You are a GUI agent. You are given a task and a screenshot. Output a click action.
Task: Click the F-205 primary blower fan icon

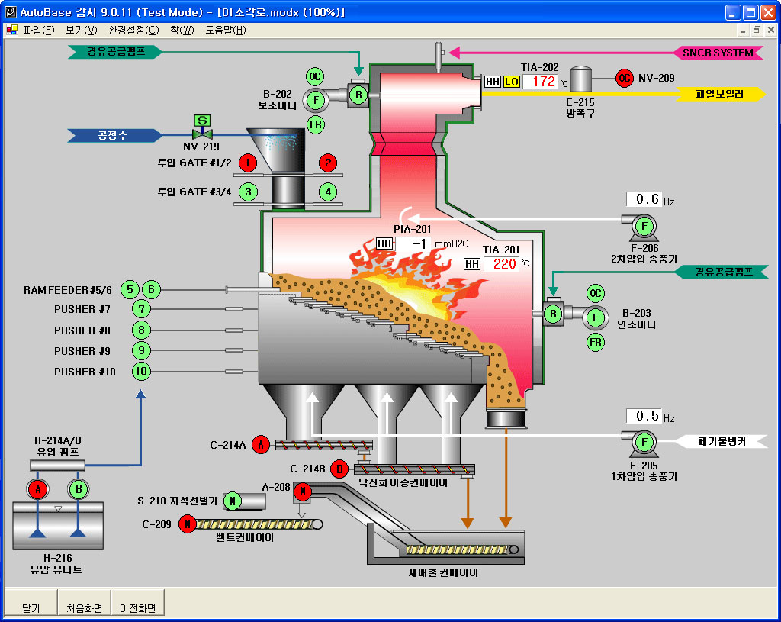pos(642,442)
